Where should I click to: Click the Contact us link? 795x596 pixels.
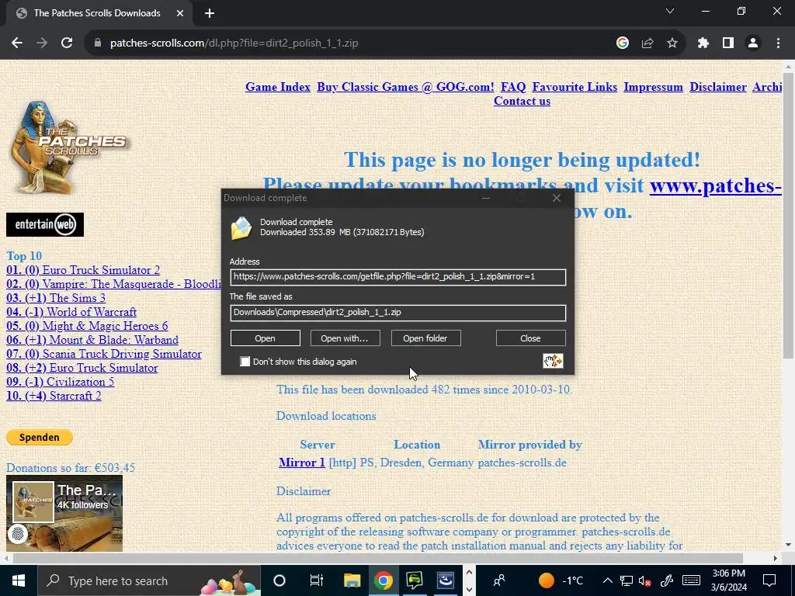(522, 101)
